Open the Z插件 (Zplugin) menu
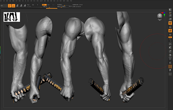Viewport: 173px width, 110px height. tap(64, 1)
